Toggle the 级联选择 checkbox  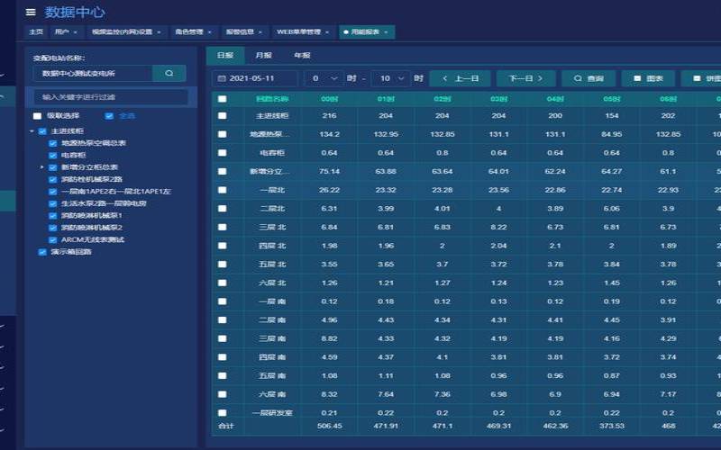pos(37,116)
